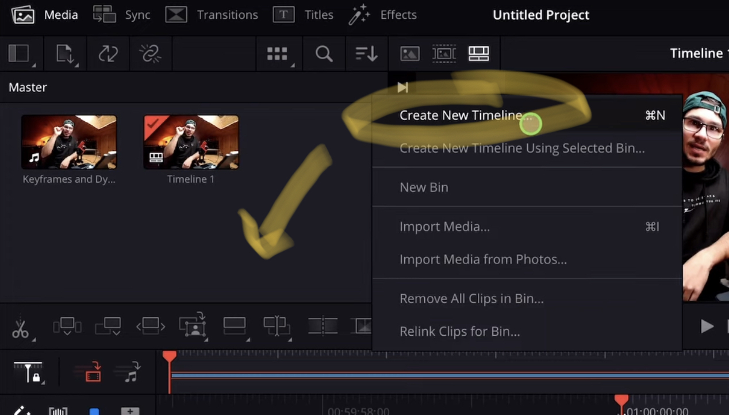Choose Create New Timeline from the menu
Image resolution: width=729 pixels, height=415 pixels.
pos(461,115)
